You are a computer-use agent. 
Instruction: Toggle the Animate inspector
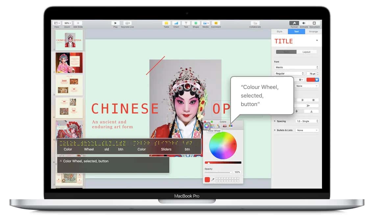pos(304,23)
